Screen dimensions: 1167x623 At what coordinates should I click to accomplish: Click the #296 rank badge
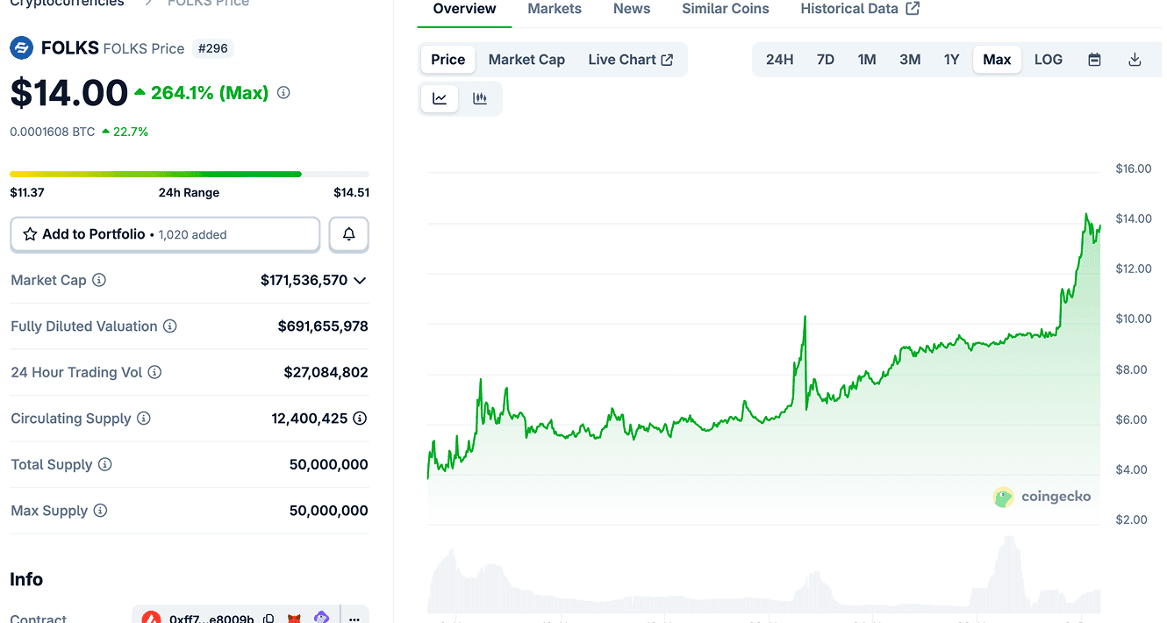[213, 48]
